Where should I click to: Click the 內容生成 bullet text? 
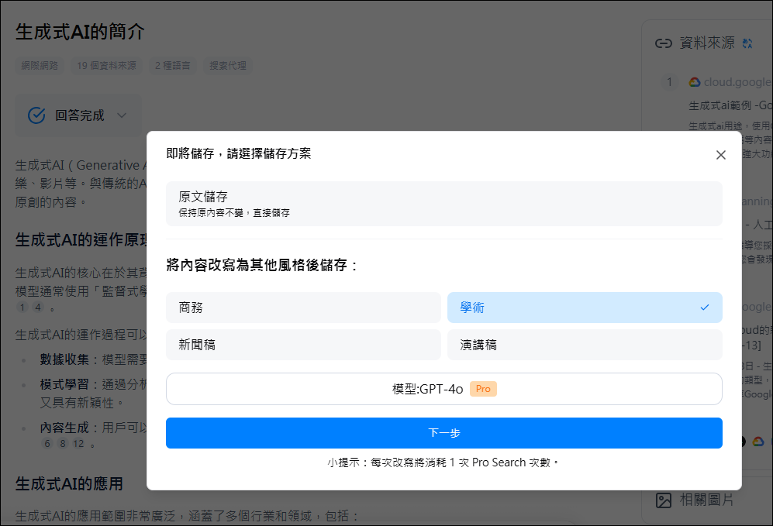click(64, 428)
